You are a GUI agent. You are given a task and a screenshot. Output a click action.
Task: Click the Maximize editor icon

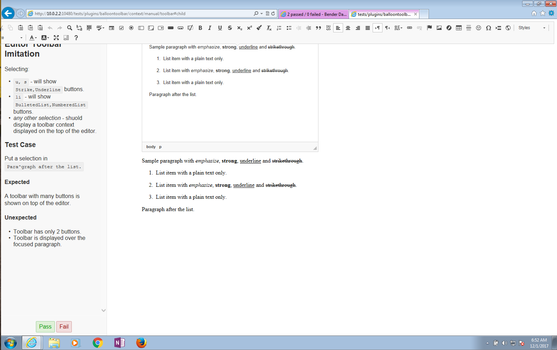(x=56, y=38)
